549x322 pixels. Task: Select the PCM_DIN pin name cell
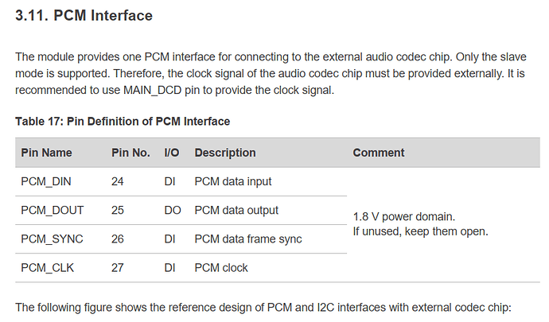(x=46, y=181)
